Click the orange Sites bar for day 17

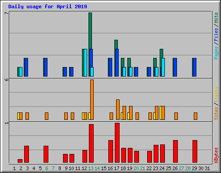(118, 109)
